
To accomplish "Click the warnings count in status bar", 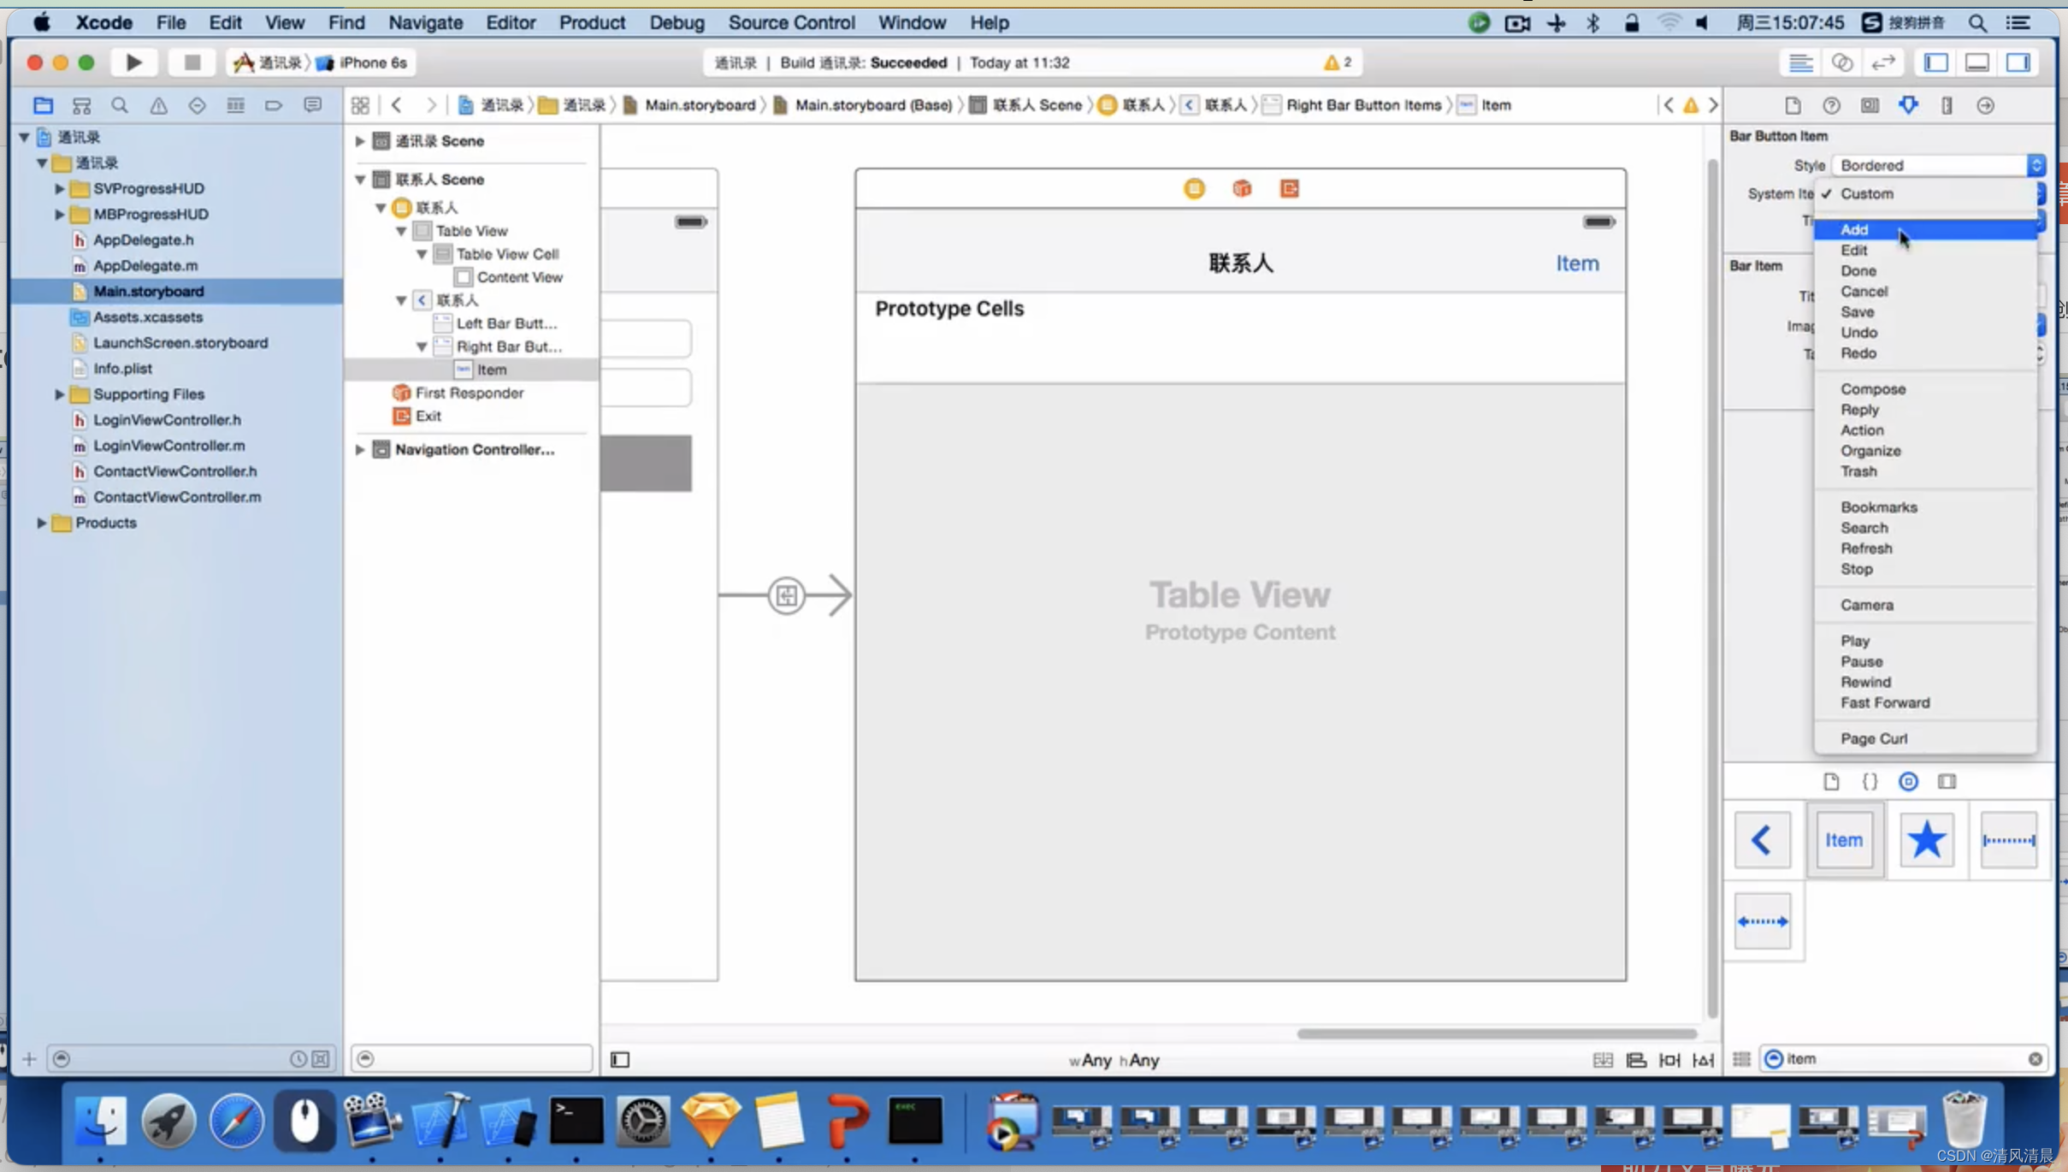I will pyautogui.click(x=1338, y=62).
